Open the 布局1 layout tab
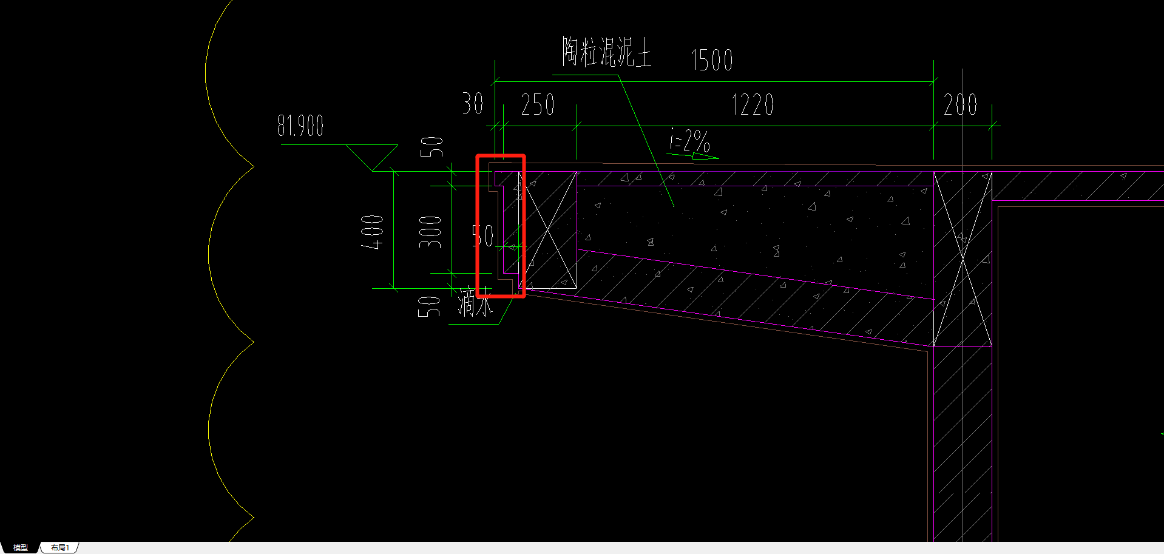This screenshot has height=554, width=1164. 59,547
